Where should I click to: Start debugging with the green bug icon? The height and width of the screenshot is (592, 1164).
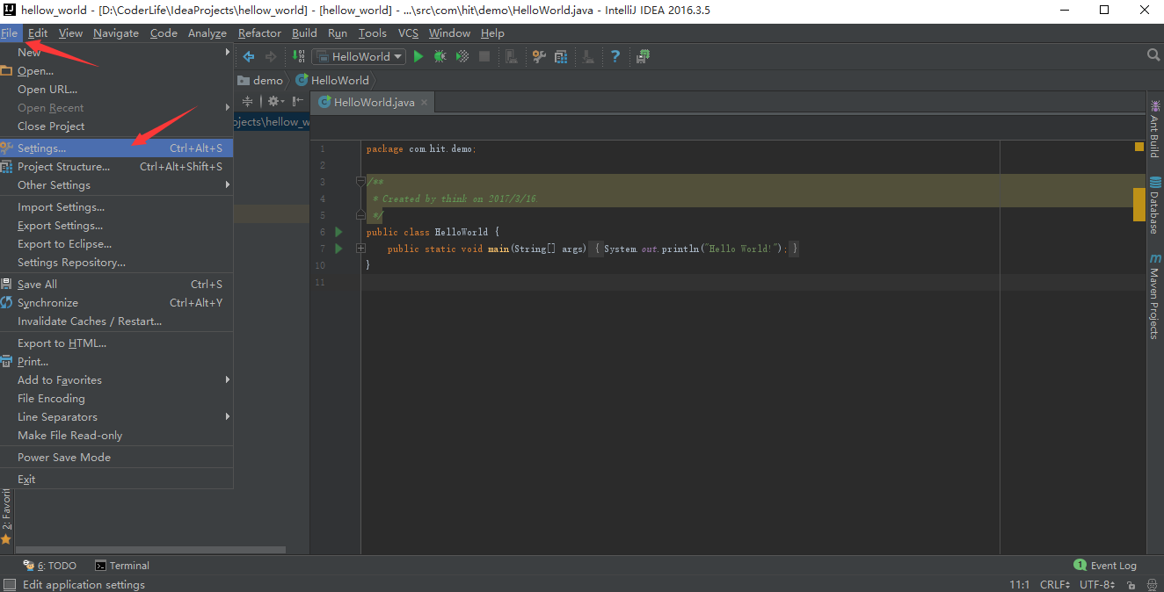(440, 56)
